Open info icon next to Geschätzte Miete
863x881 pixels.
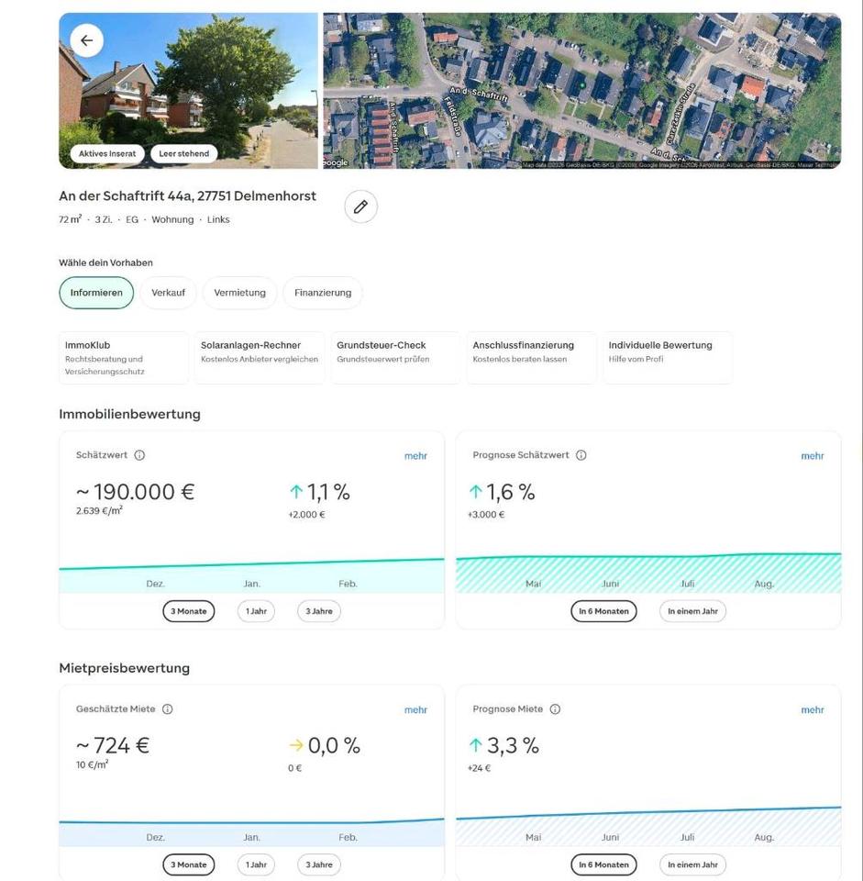pos(167,709)
